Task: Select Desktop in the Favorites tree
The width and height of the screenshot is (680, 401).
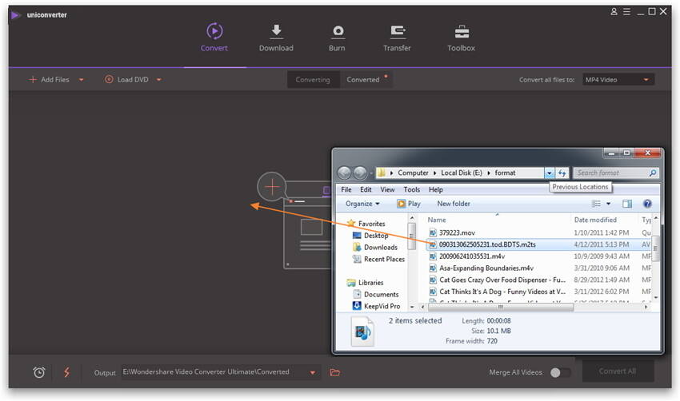Action: coord(370,236)
